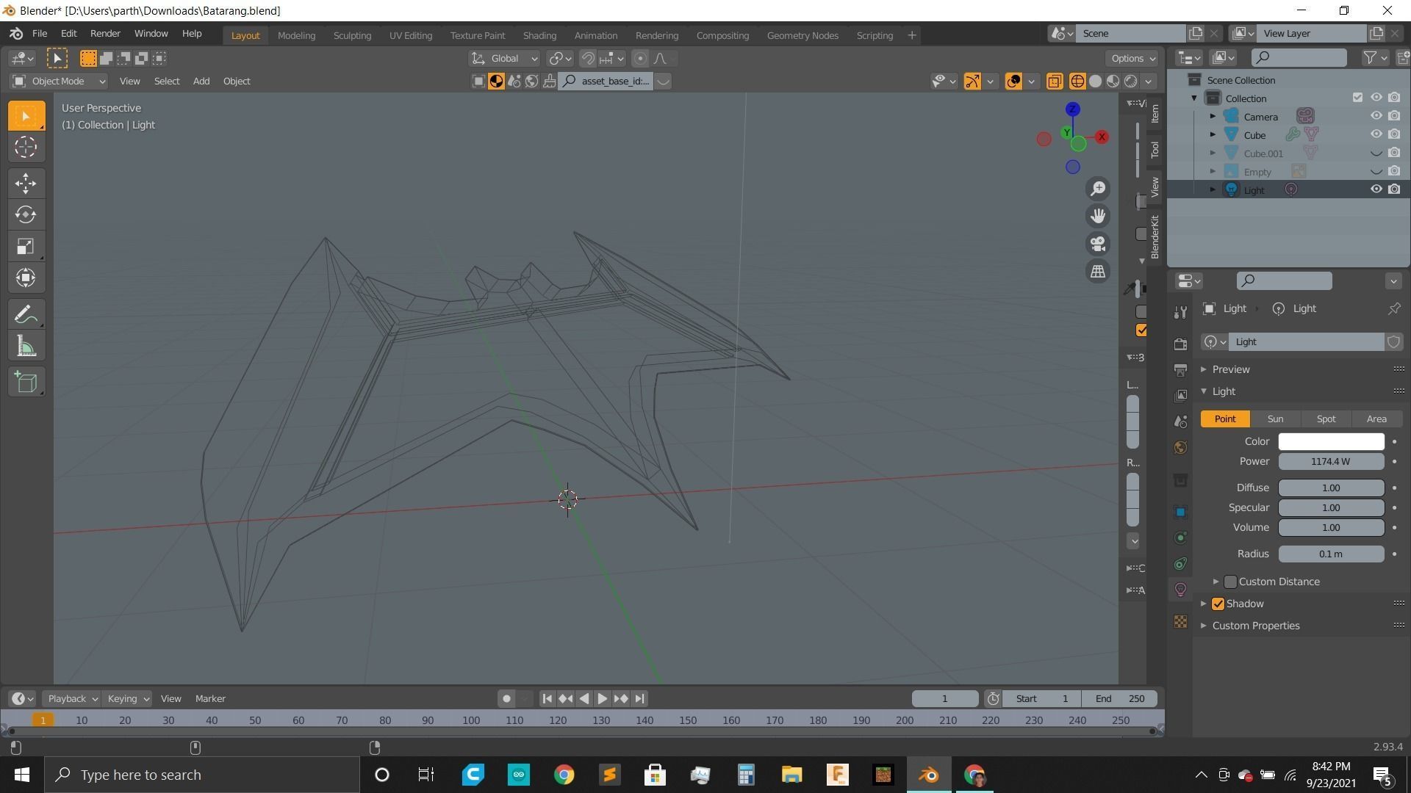
Task: Select the Move tool
Action: point(26,183)
